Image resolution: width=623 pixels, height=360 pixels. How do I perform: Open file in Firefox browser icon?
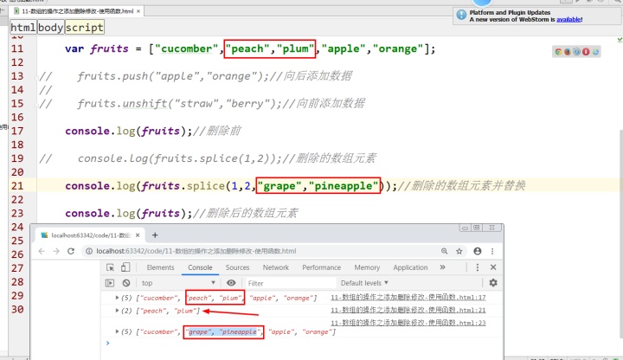coord(568,52)
